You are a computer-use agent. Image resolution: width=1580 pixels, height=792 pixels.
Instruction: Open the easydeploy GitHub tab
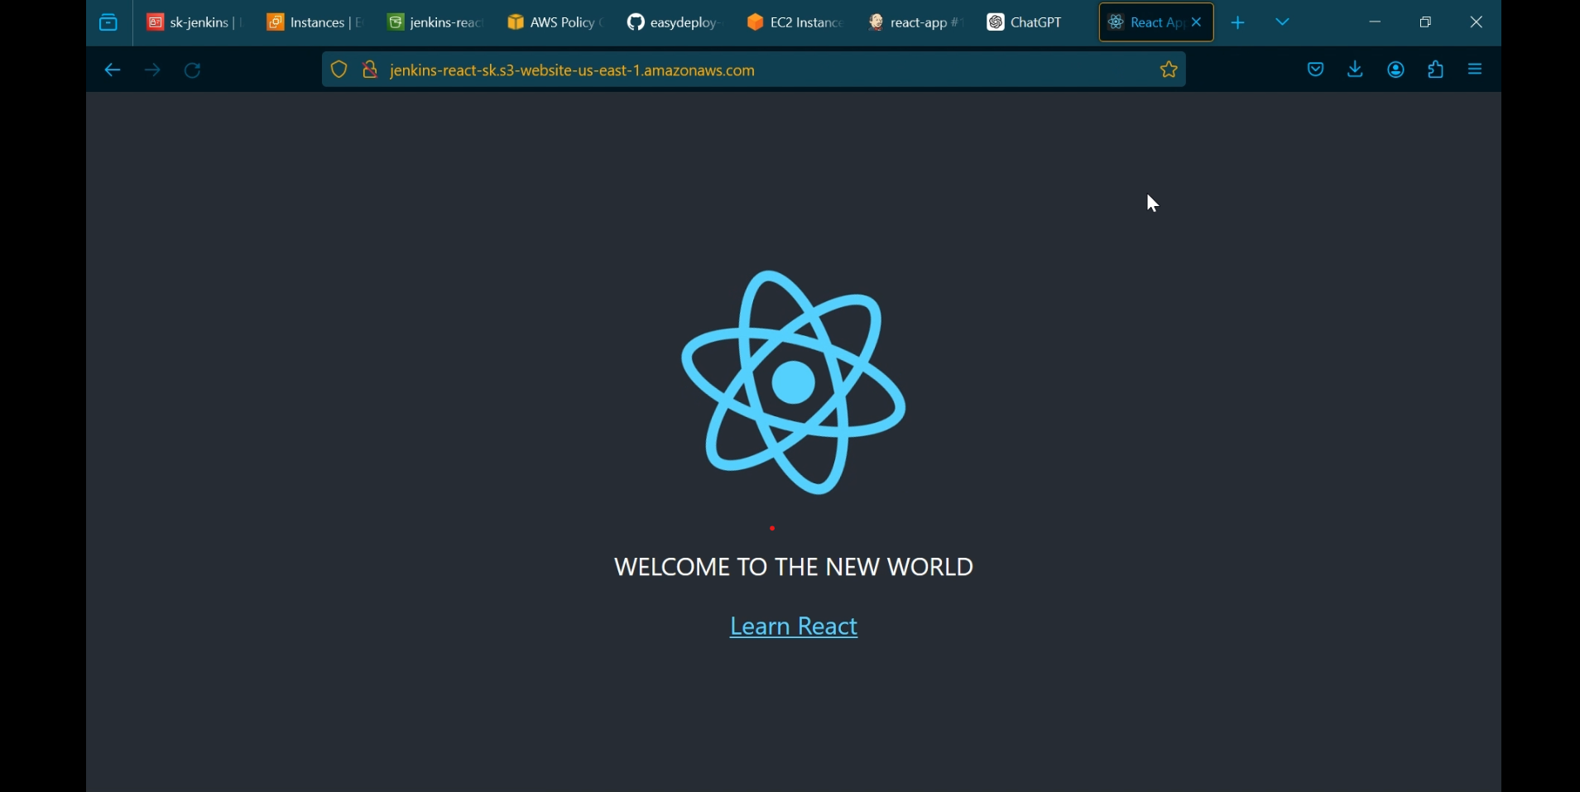pyautogui.click(x=675, y=23)
